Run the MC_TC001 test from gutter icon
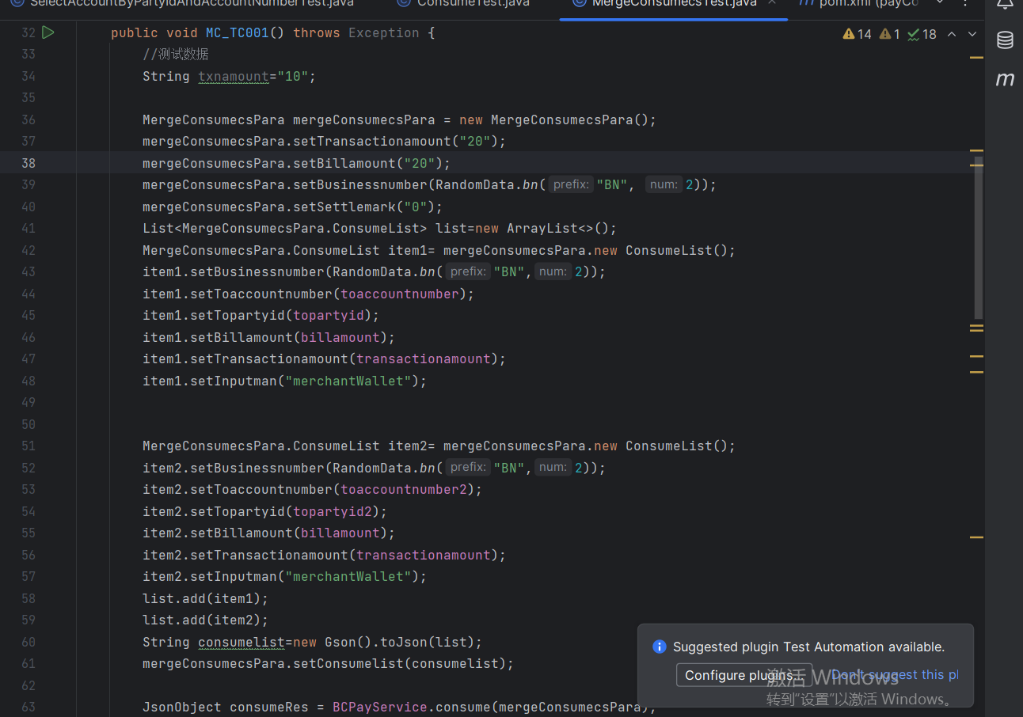Image resolution: width=1023 pixels, height=717 pixels. (x=48, y=32)
